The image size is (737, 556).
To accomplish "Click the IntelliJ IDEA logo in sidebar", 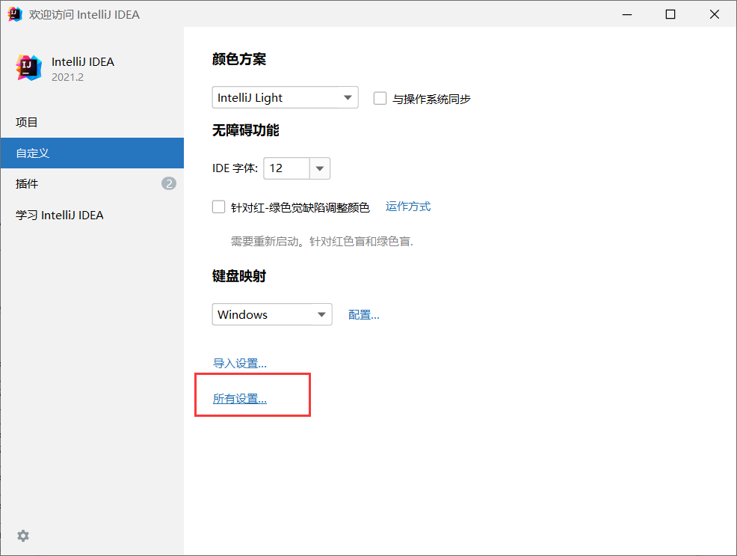I will click(x=28, y=68).
